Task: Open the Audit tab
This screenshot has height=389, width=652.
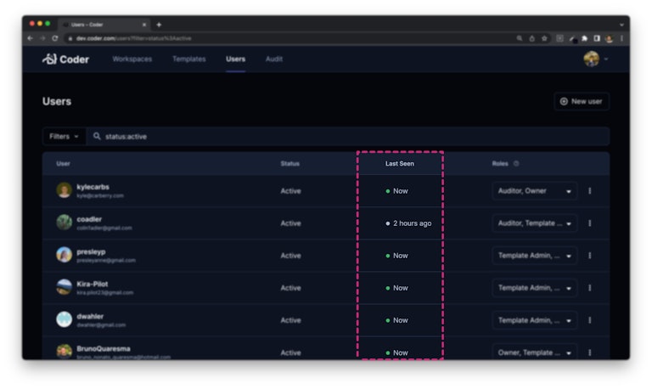Action: 273,59
